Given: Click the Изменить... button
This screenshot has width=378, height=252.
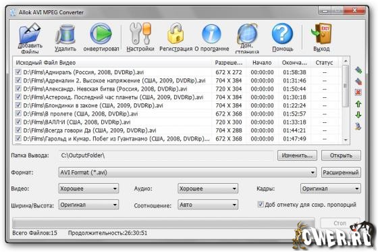Looking at the screenshot, I should (x=297, y=155).
